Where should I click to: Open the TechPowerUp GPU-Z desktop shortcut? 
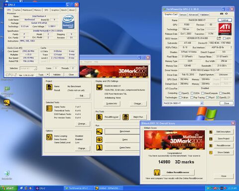pos(7,91)
